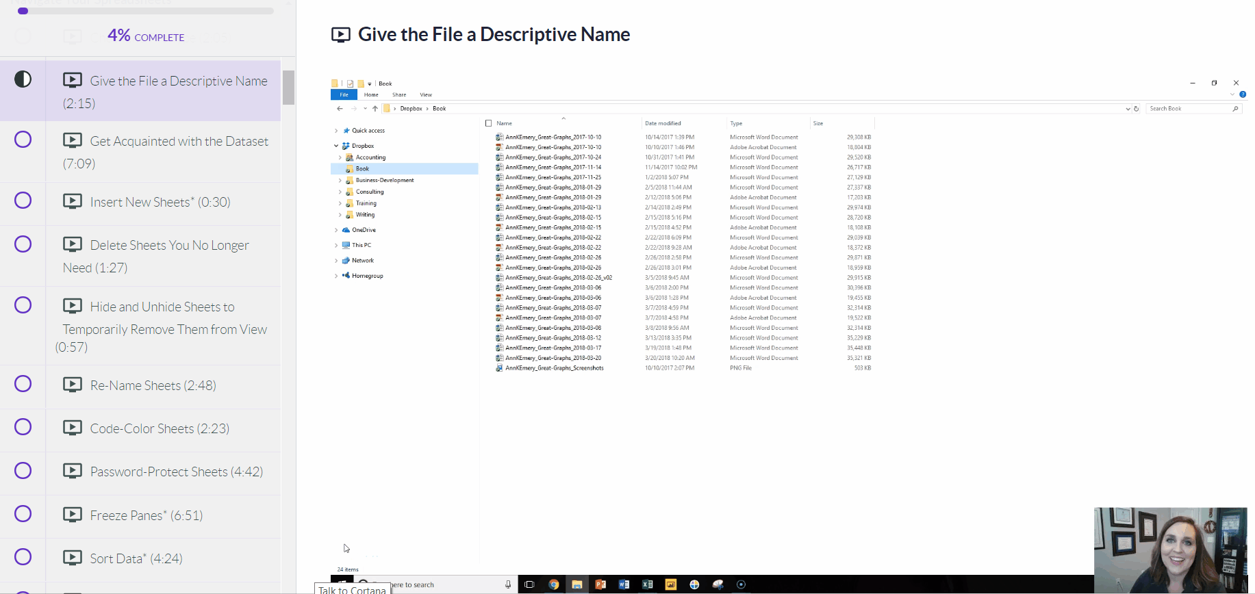
Task: Click OneDrive cloud icon in navigation pane
Action: pyautogui.click(x=346, y=230)
